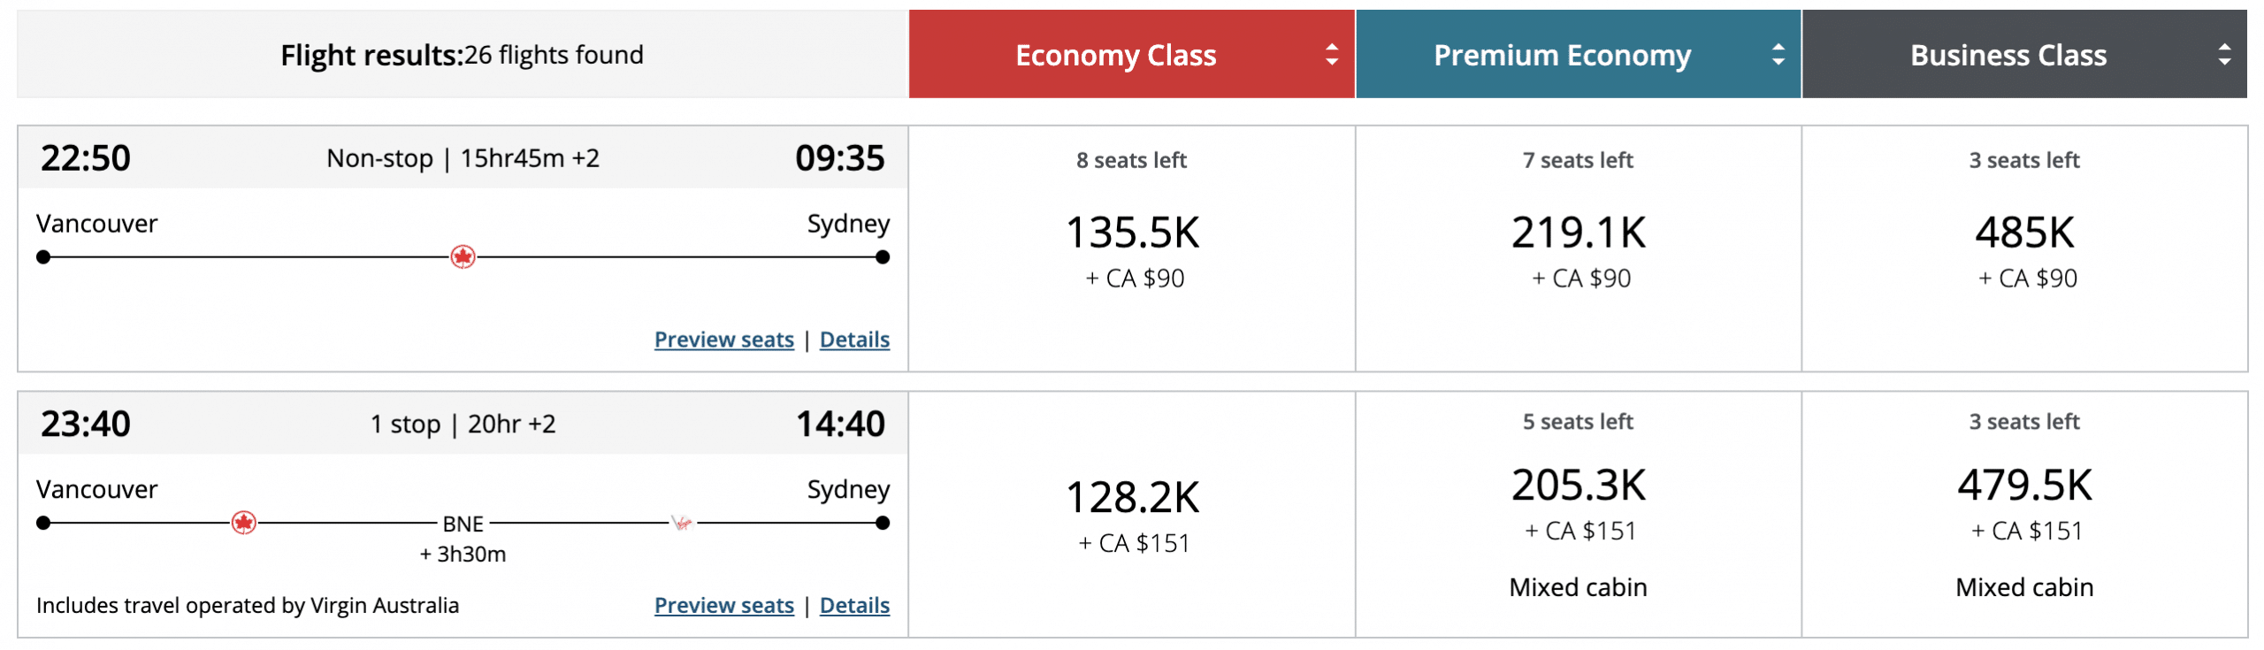This screenshot has height=650, width=2264.
Task: Choose 219.1K Premium Economy fare
Action: click(1578, 233)
